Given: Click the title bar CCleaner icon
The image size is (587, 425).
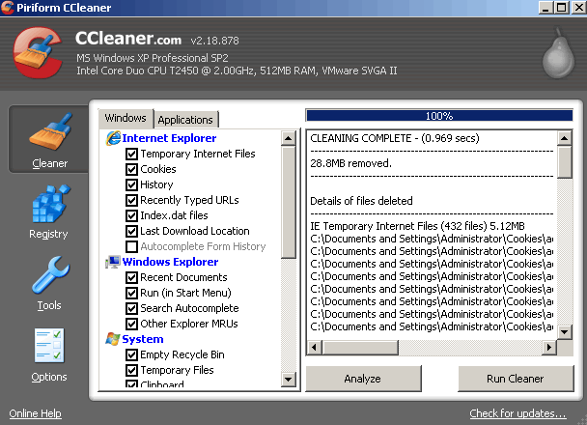Looking at the screenshot, I should (x=8, y=8).
